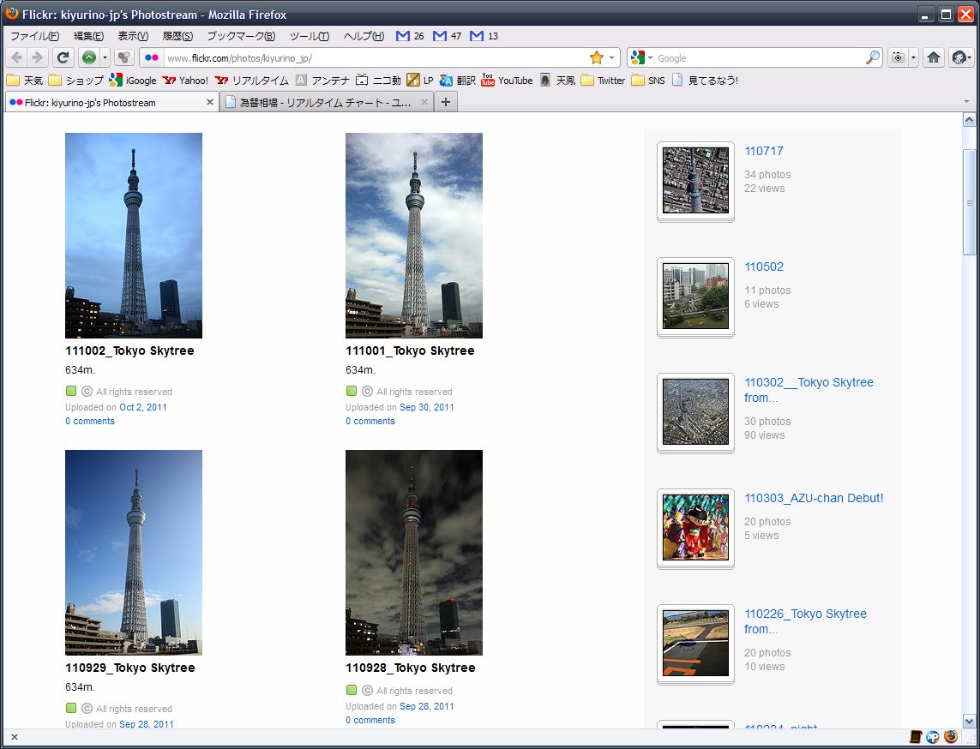Open the アンテナ bookmark
The image size is (980, 749).
322,80
